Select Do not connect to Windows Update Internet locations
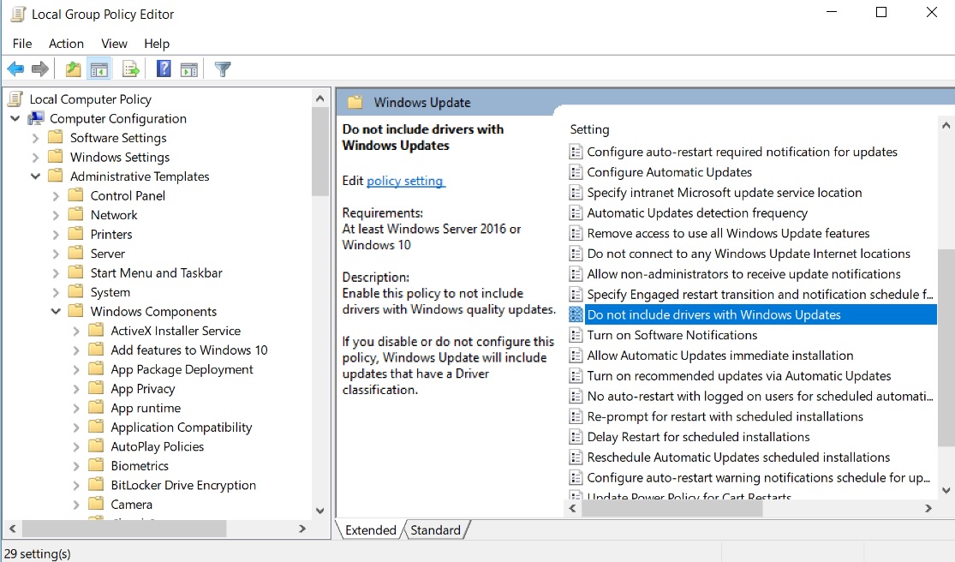This screenshot has height=562, width=955. point(749,254)
